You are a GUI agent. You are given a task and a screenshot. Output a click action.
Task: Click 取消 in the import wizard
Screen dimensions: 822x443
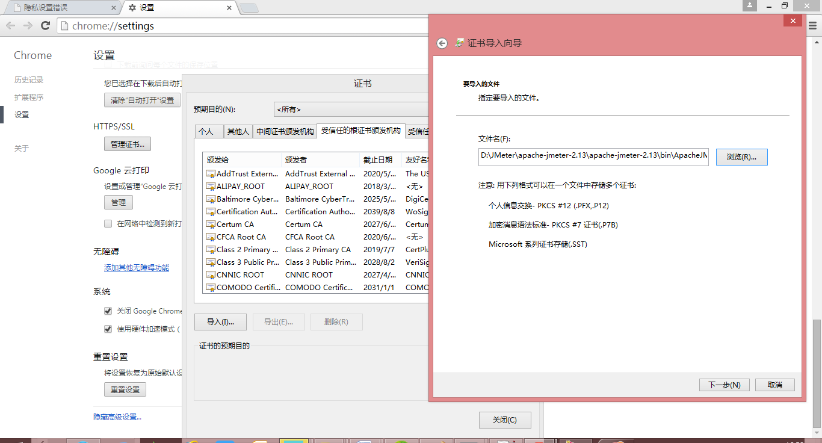pos(775,385)
